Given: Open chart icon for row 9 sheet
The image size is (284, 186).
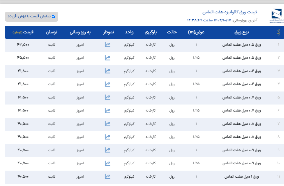Looking at the screenshot, I should point(107,150).
